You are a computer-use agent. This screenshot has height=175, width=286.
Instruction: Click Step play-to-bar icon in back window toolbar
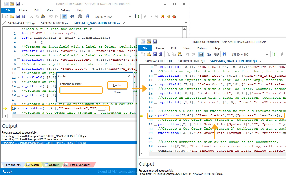click(157, 17)
